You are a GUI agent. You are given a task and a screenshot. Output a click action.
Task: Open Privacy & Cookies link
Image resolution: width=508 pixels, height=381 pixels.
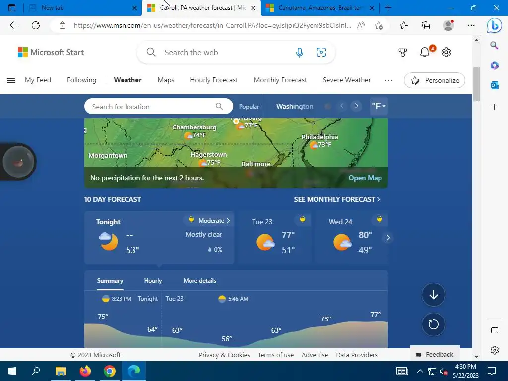click(224, 355)
